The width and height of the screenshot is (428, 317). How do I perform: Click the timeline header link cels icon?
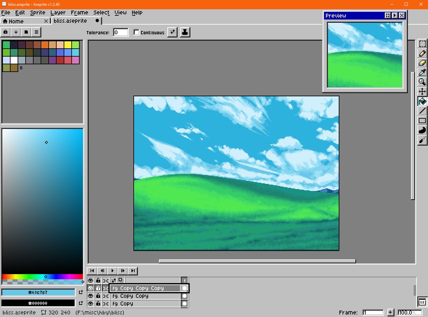tap(106, 281)
